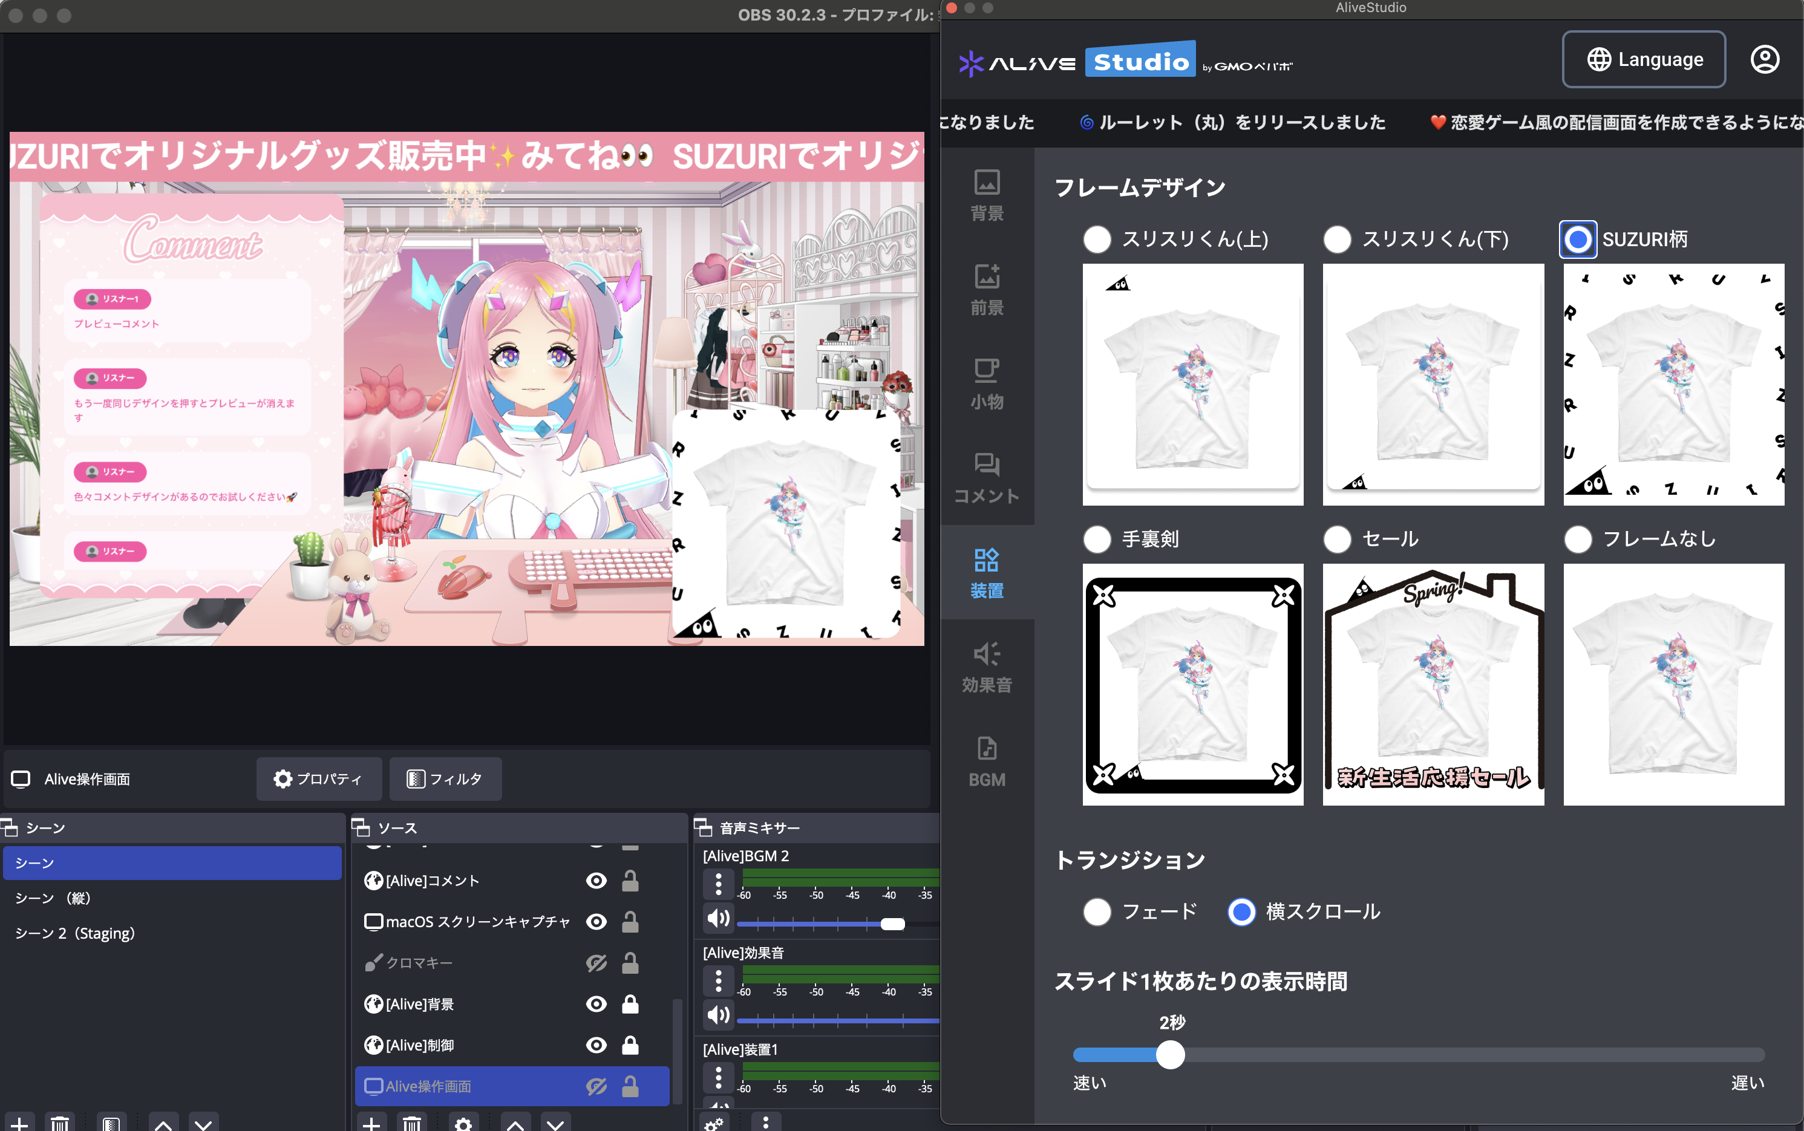Select the シーン（縦） scene
Viewport: 1804px width, 1131px height.
click(53, 898)
